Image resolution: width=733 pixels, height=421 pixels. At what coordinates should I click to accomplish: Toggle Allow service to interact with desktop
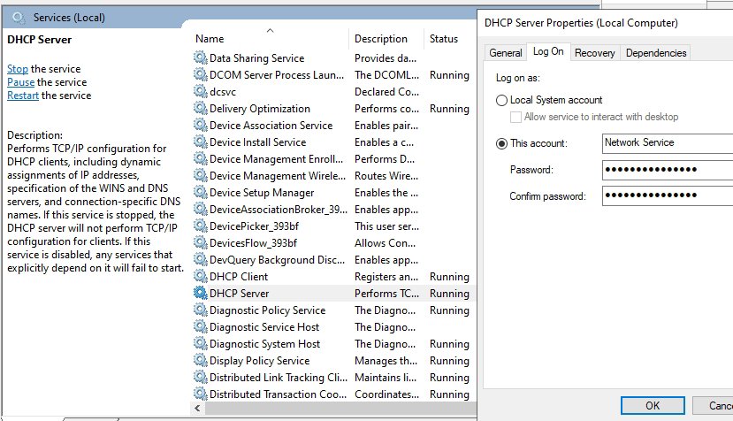coord(517,118)
